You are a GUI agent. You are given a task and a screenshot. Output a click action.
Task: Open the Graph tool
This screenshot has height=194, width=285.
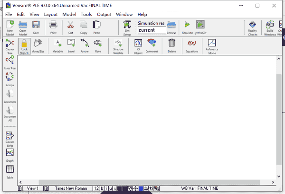pos(10,155)
